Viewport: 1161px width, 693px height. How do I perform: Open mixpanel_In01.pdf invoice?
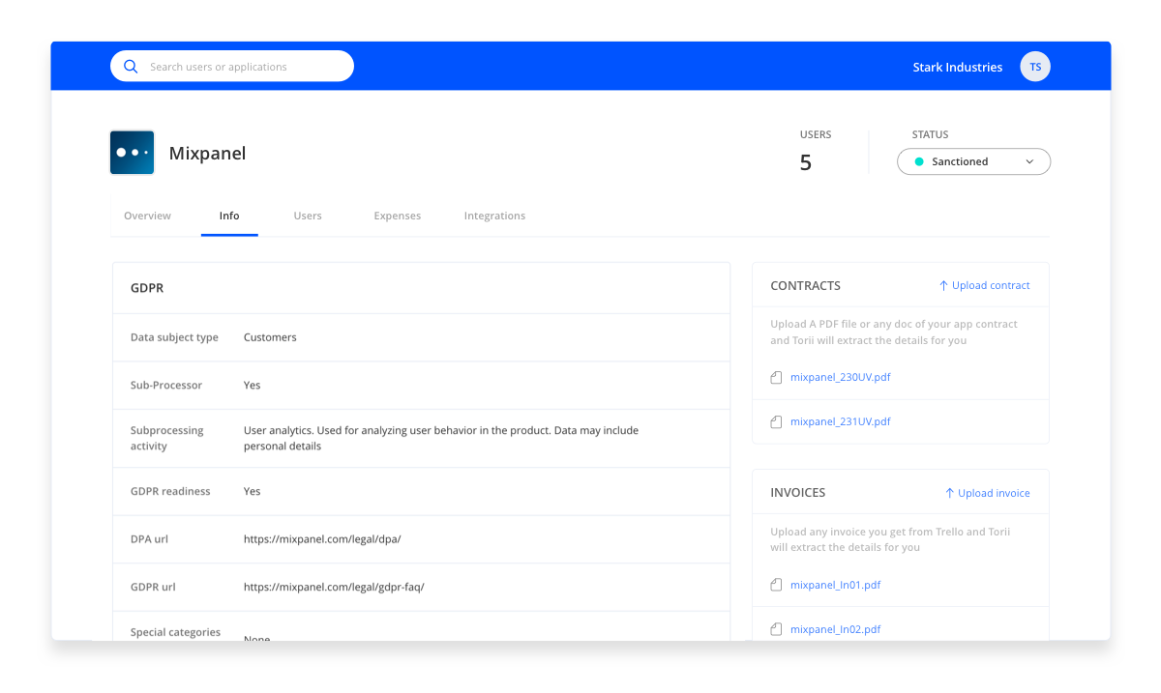coord(835,585)
